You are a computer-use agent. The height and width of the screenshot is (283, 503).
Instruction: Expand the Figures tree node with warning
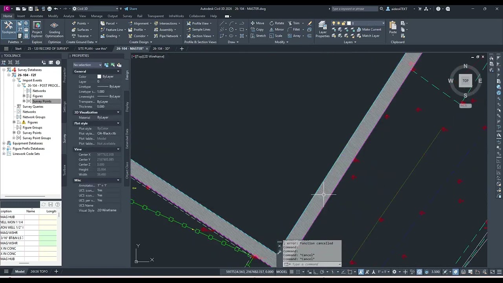click(14, 122)
